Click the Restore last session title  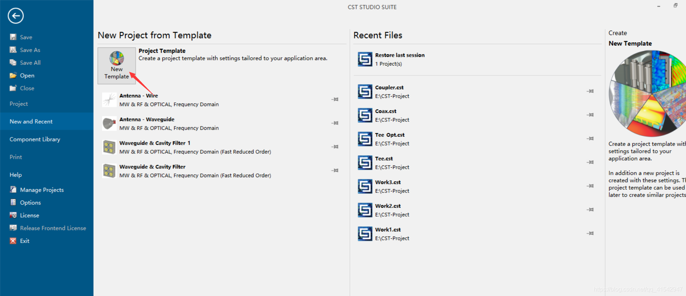tap(400, 55)
